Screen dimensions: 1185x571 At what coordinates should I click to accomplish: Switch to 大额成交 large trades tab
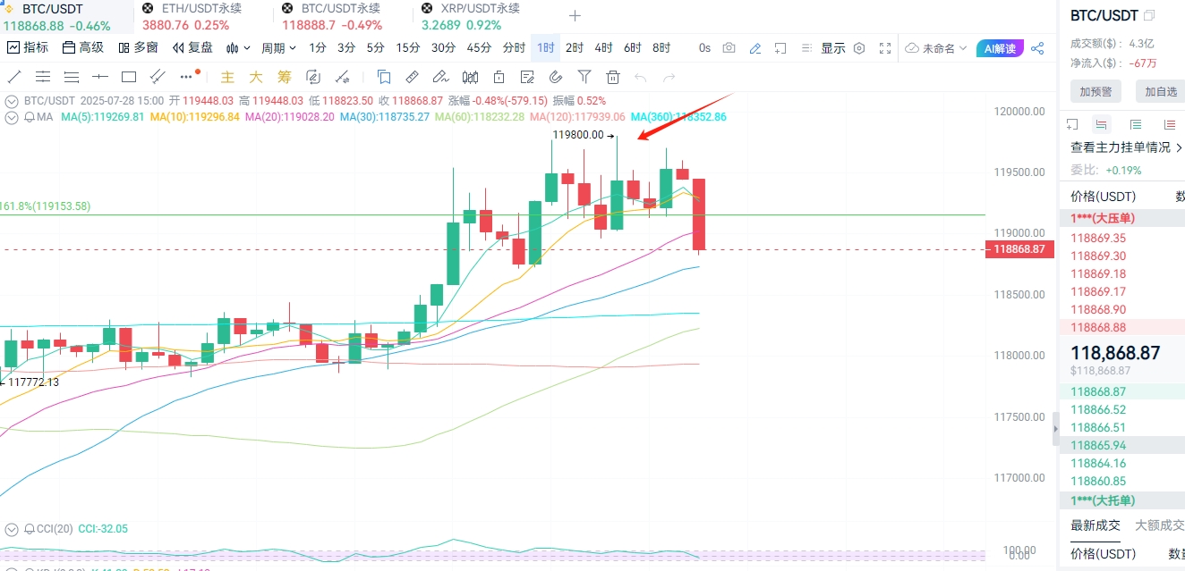point(1160,525)
